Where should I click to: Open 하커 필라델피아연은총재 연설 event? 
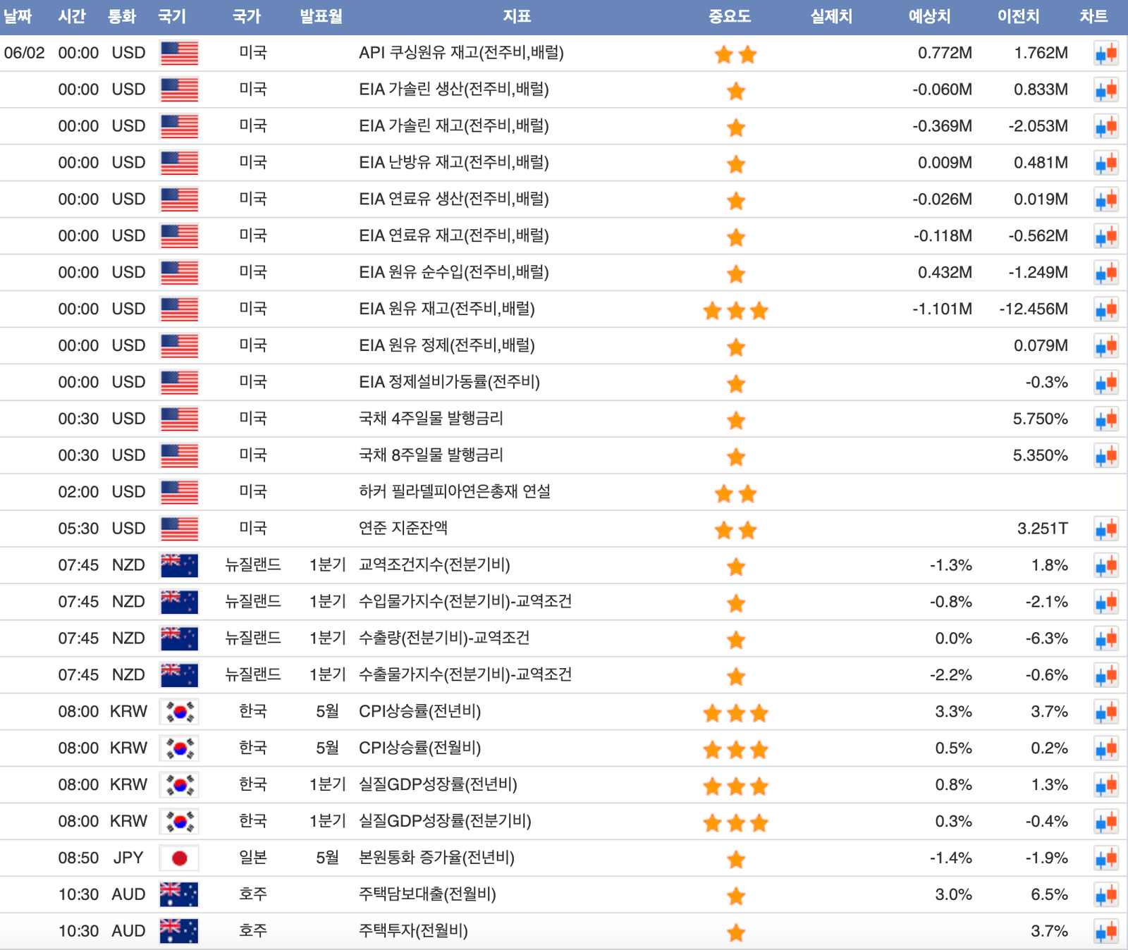454,492
